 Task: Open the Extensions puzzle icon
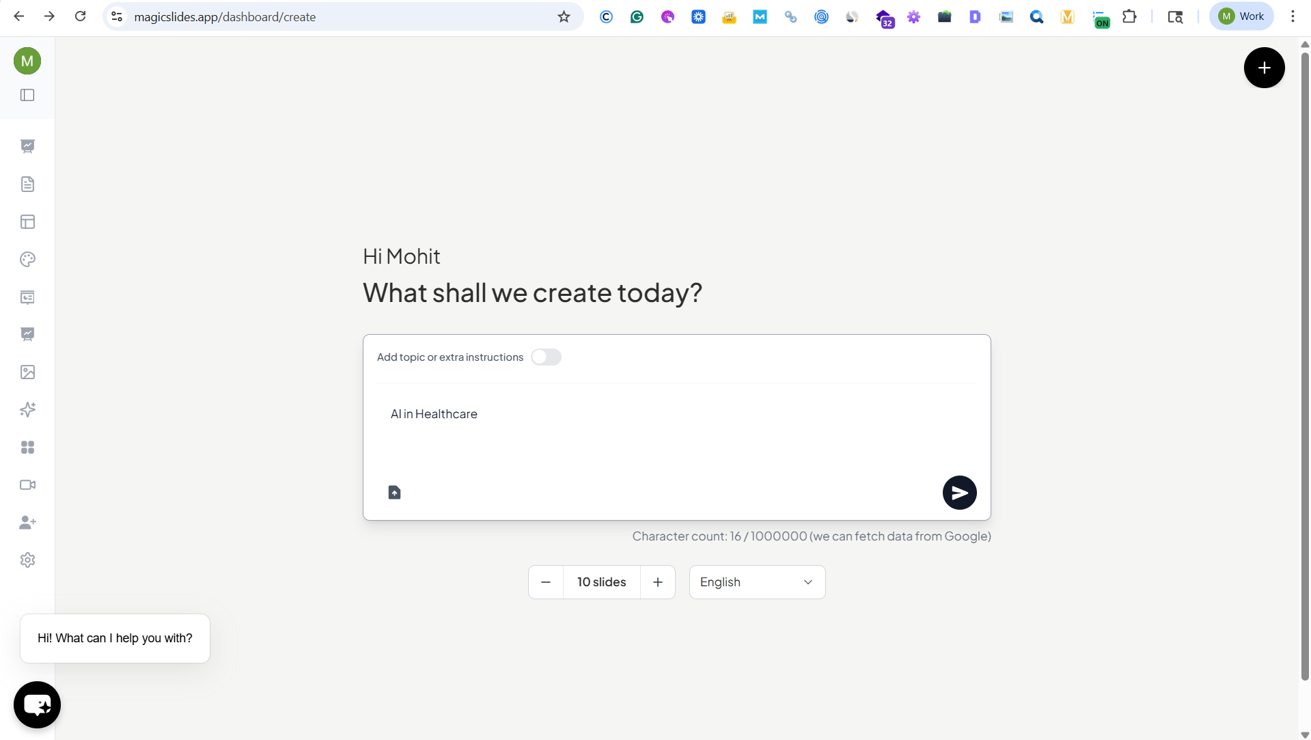coord(1130,16)
